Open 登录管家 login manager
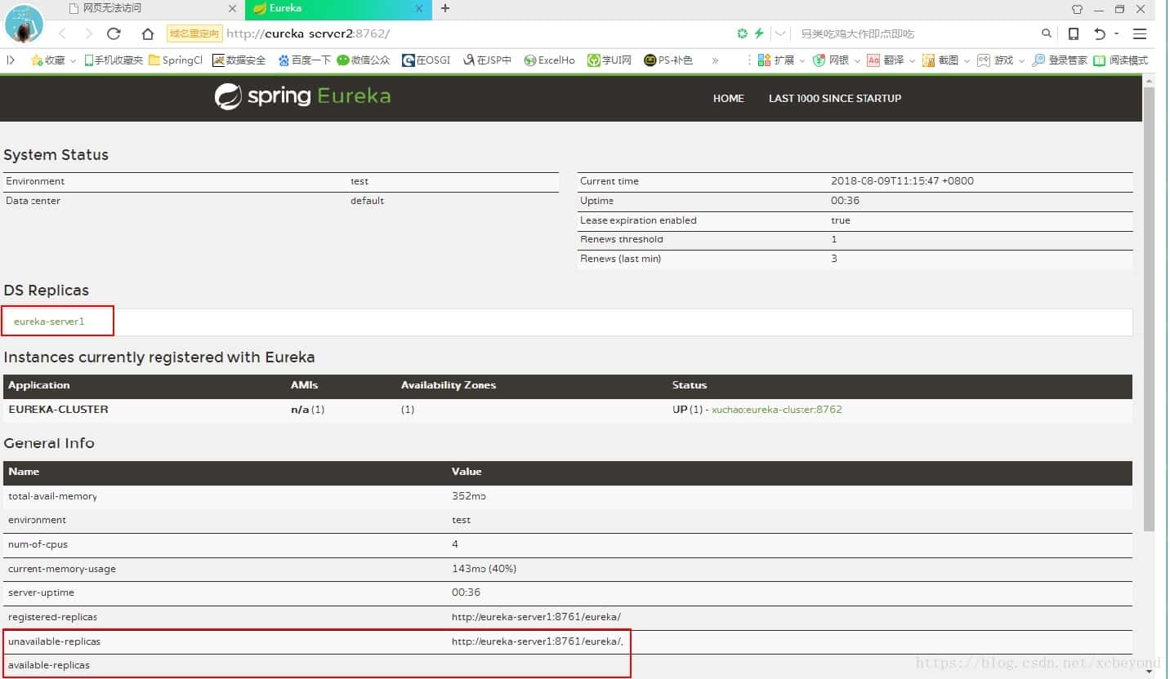This screenshot has width=1170, height=679. (1060, 60)
